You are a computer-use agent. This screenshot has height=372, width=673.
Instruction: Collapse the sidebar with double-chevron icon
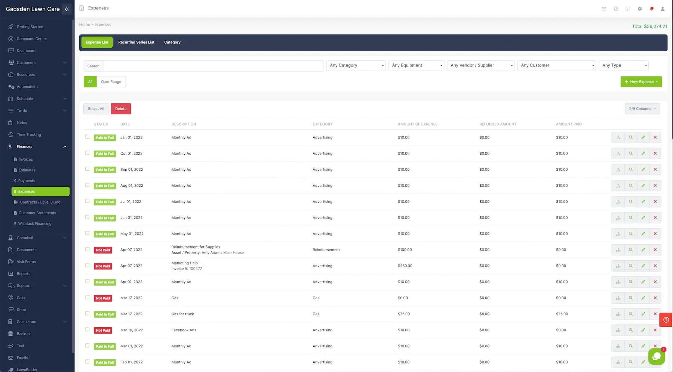pos(67,9)
